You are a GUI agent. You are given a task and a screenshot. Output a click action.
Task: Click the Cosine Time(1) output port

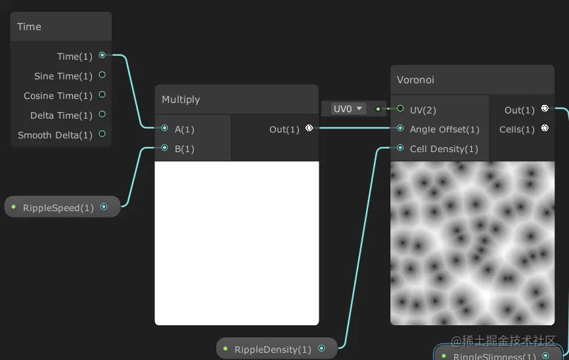coord(102,94)
